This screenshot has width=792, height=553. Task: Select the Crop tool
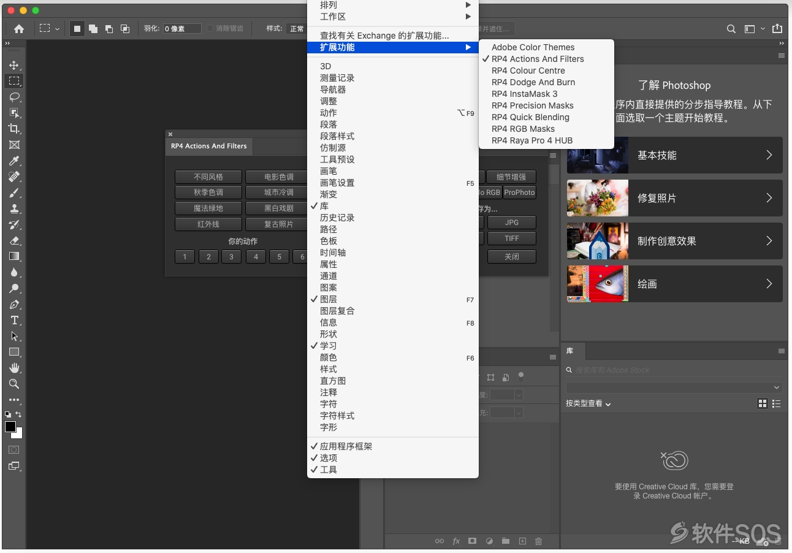(x=14, y=129)
